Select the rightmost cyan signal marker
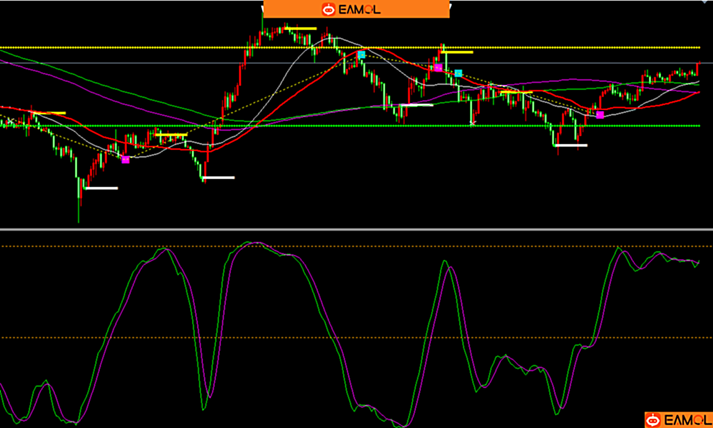Viewport: 713px width, 428px height. coord(458,73)
